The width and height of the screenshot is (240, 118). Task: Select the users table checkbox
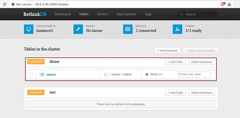(x=31, y=75)
